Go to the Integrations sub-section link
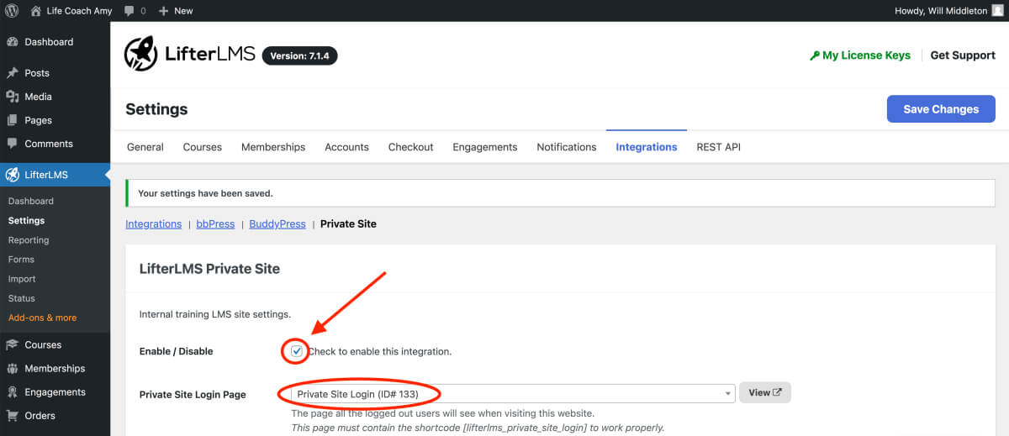The width and height of the screenshot is (1009, 436). pyautogui.click(x=154, y=224)
